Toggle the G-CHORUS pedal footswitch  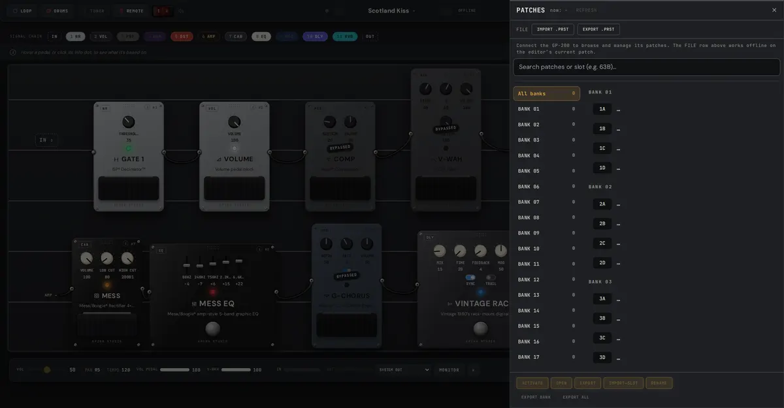(346, 325)
